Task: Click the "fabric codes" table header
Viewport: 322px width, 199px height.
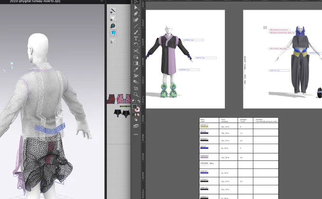Action: point(203,121)
